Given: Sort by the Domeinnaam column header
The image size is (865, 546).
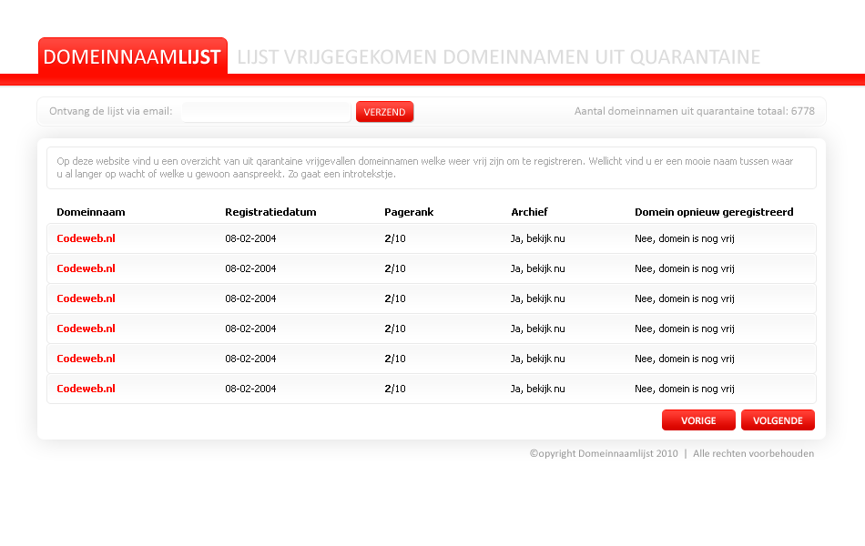Looking at the screenshot, I should tap(91, 212).
